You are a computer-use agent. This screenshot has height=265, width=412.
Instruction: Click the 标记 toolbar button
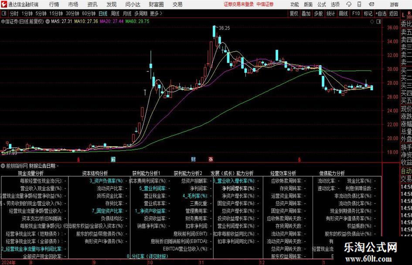pyautogui.click(x=368, y=13)
